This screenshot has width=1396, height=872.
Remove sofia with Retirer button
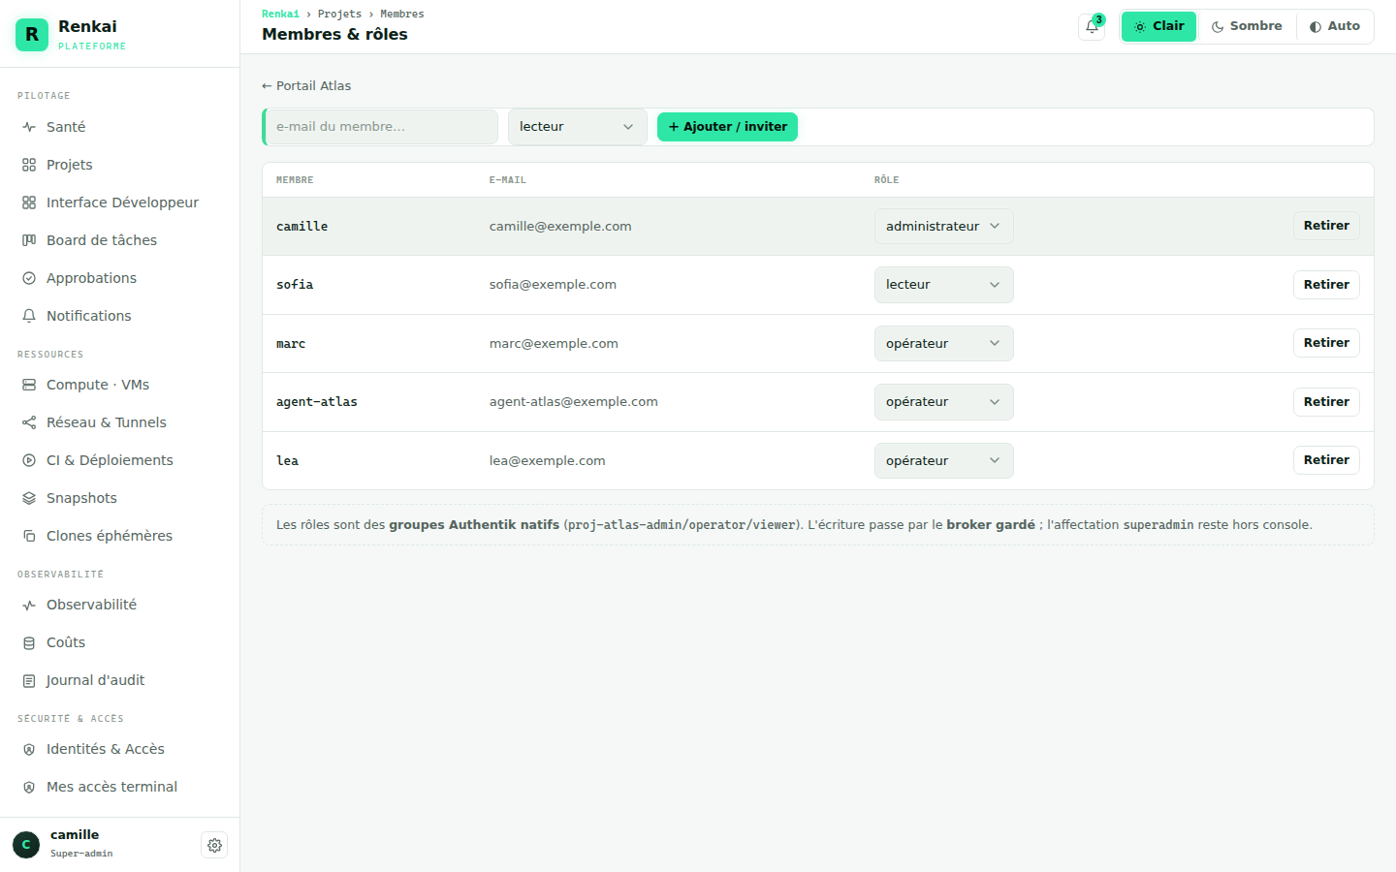click(1326, 285)
